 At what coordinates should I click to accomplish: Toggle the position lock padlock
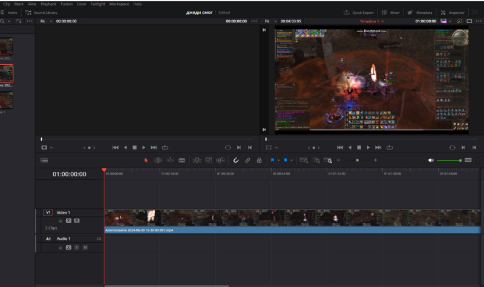[x=260, y=160]
